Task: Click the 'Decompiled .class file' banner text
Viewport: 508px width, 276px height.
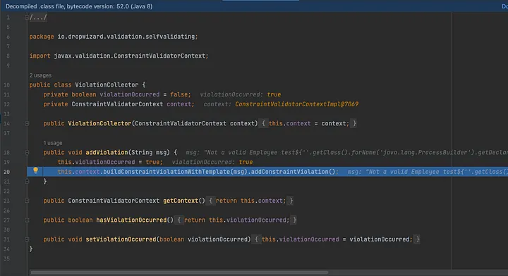Action: click(79, 6)
